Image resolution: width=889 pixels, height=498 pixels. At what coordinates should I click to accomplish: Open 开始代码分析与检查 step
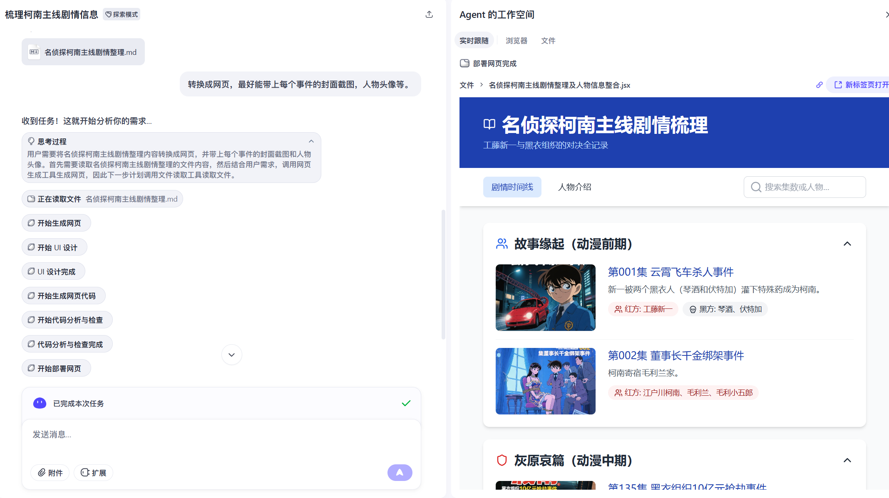pos(67,320)
